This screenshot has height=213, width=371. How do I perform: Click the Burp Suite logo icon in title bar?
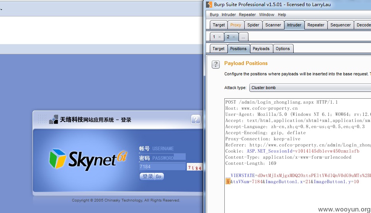click(209, 5)
